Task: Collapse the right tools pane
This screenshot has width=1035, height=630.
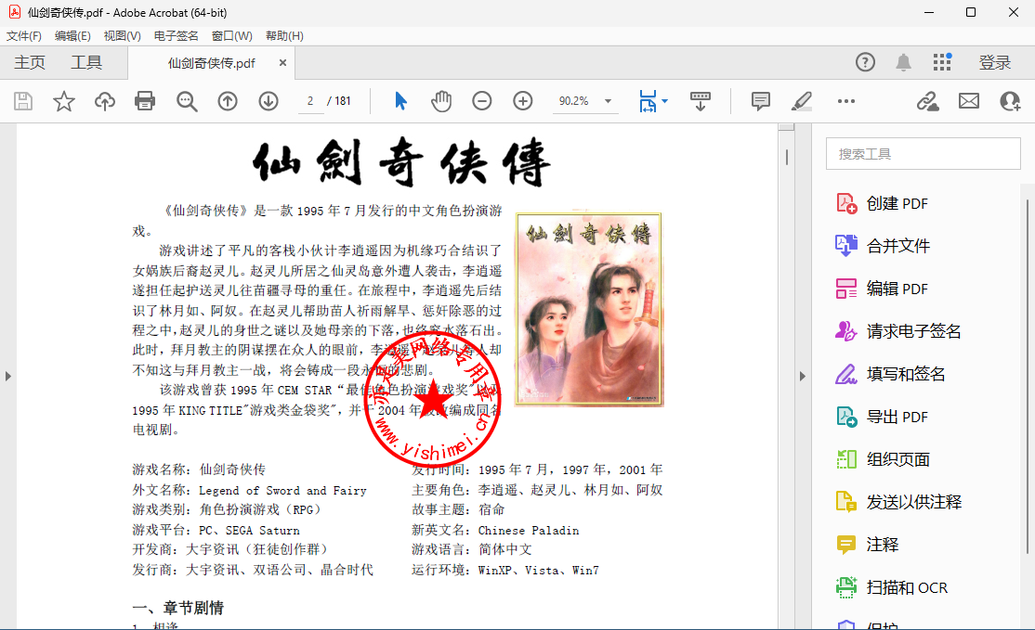Action: pyautogui.click(x=803, y=376)
